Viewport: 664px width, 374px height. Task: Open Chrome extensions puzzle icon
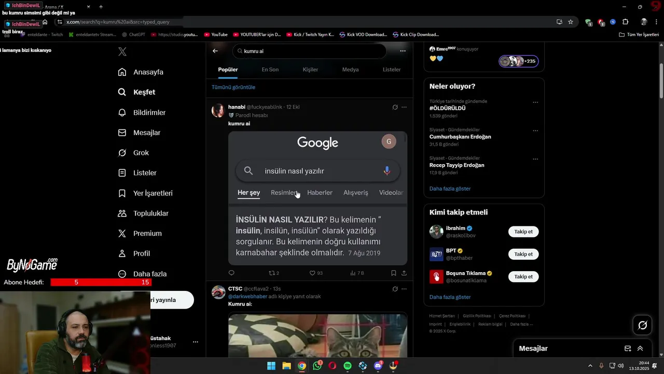[x=625, y=22]
